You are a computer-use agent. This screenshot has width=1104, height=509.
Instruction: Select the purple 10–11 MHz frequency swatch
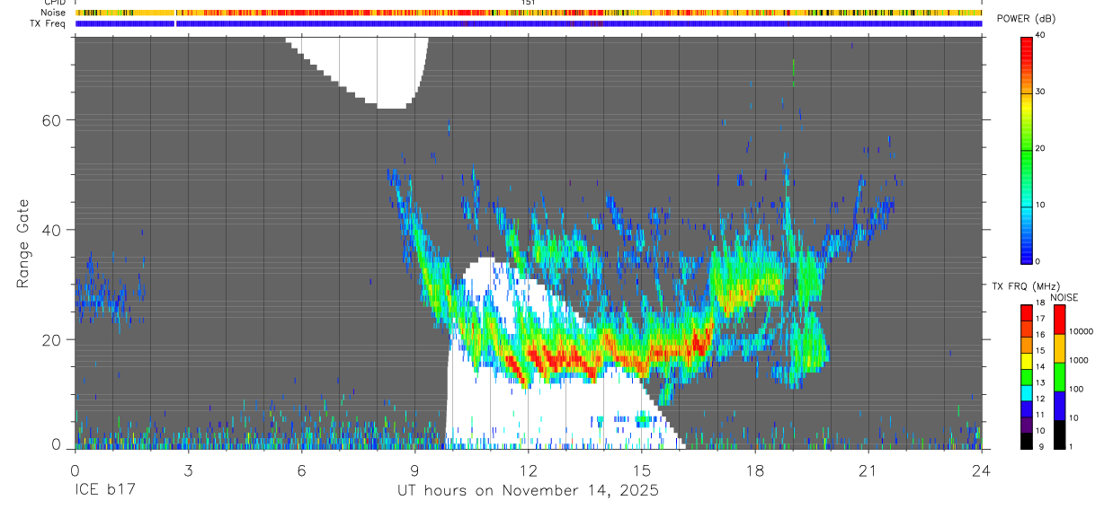1026,425
